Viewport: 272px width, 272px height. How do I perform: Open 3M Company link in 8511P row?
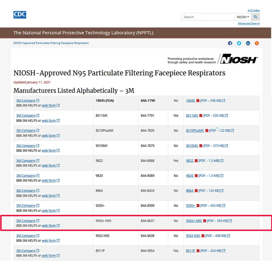[x=26, y=251]
